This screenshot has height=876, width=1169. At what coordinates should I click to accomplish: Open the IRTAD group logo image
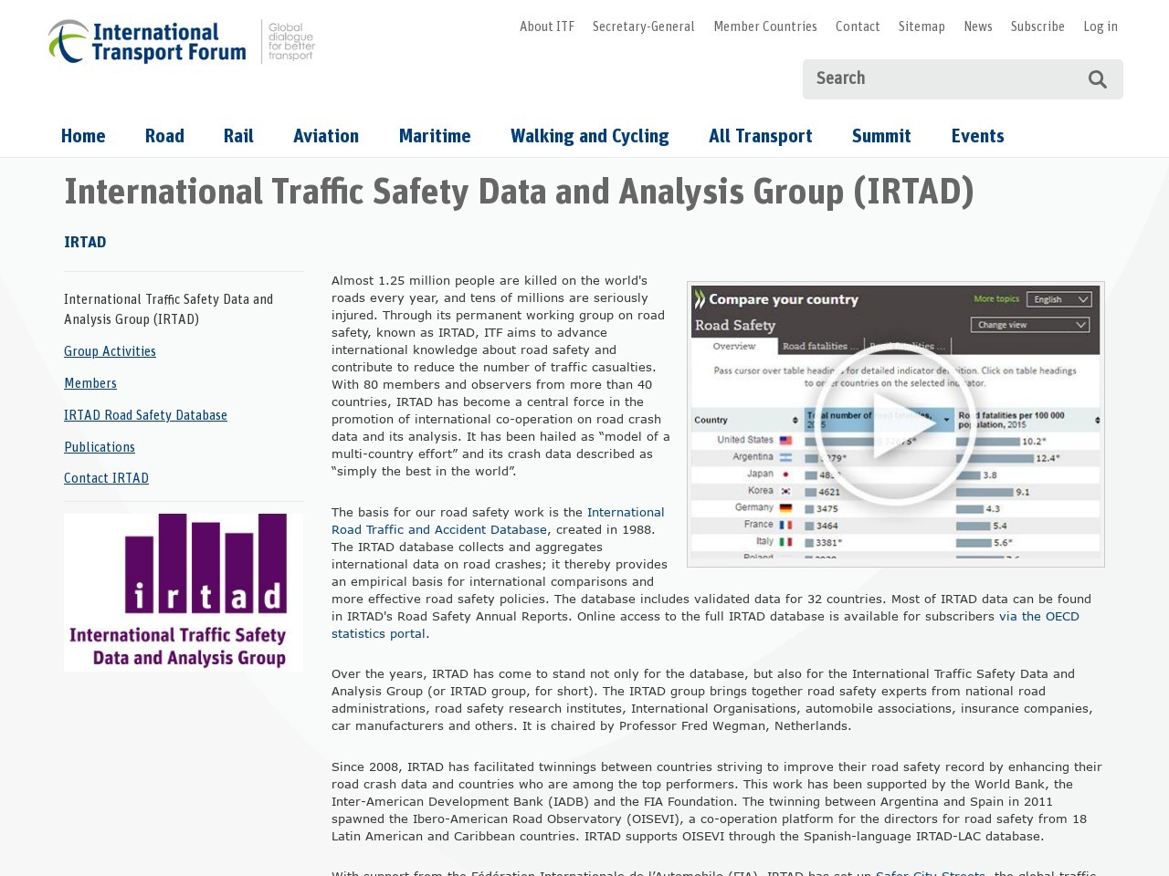[x=183, y=591]
